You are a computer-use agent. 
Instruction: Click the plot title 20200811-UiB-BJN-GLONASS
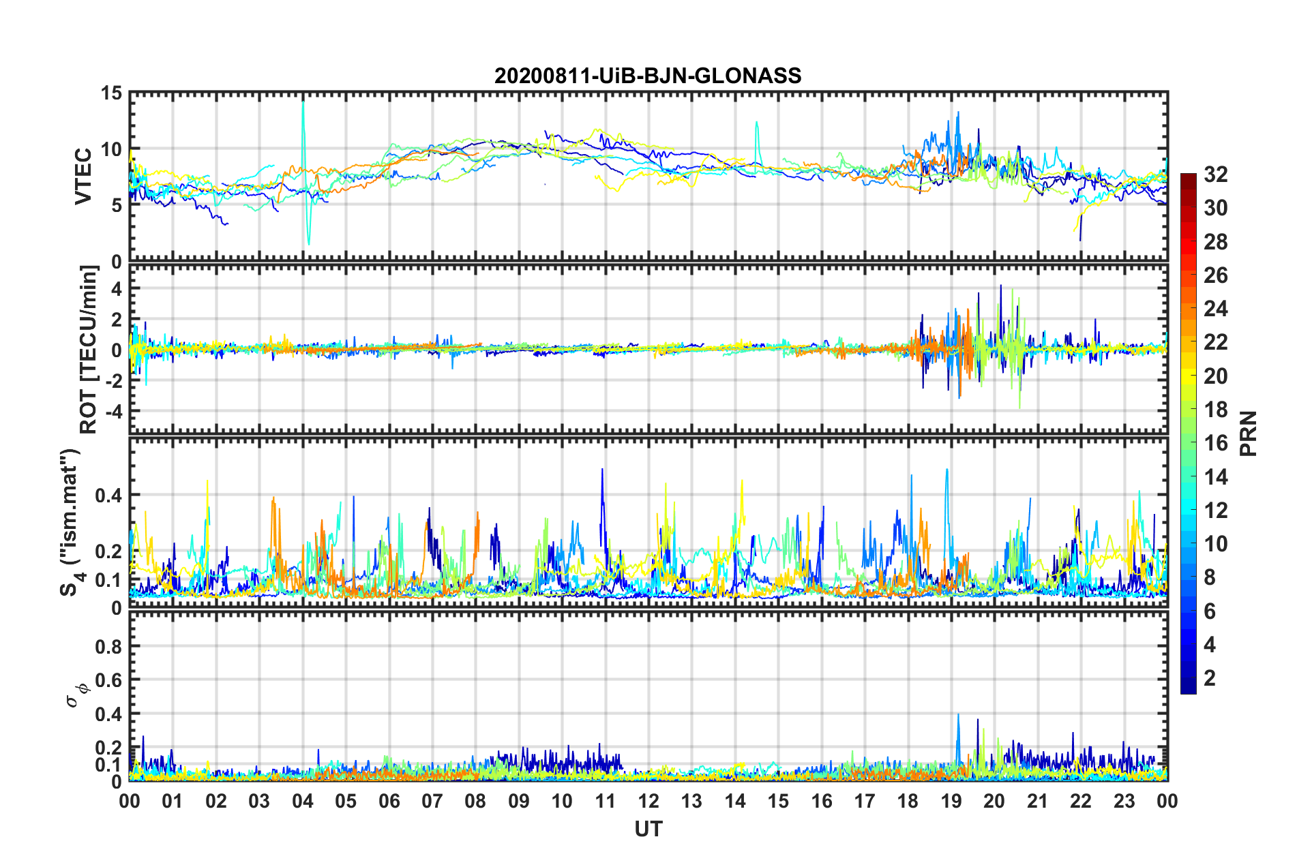tap(648, 76)
